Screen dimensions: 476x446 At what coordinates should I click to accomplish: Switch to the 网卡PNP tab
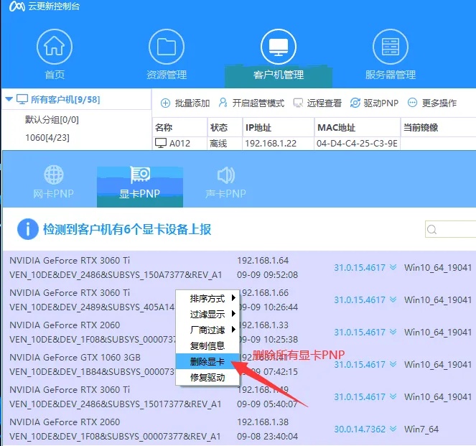(x=54, y=187)
